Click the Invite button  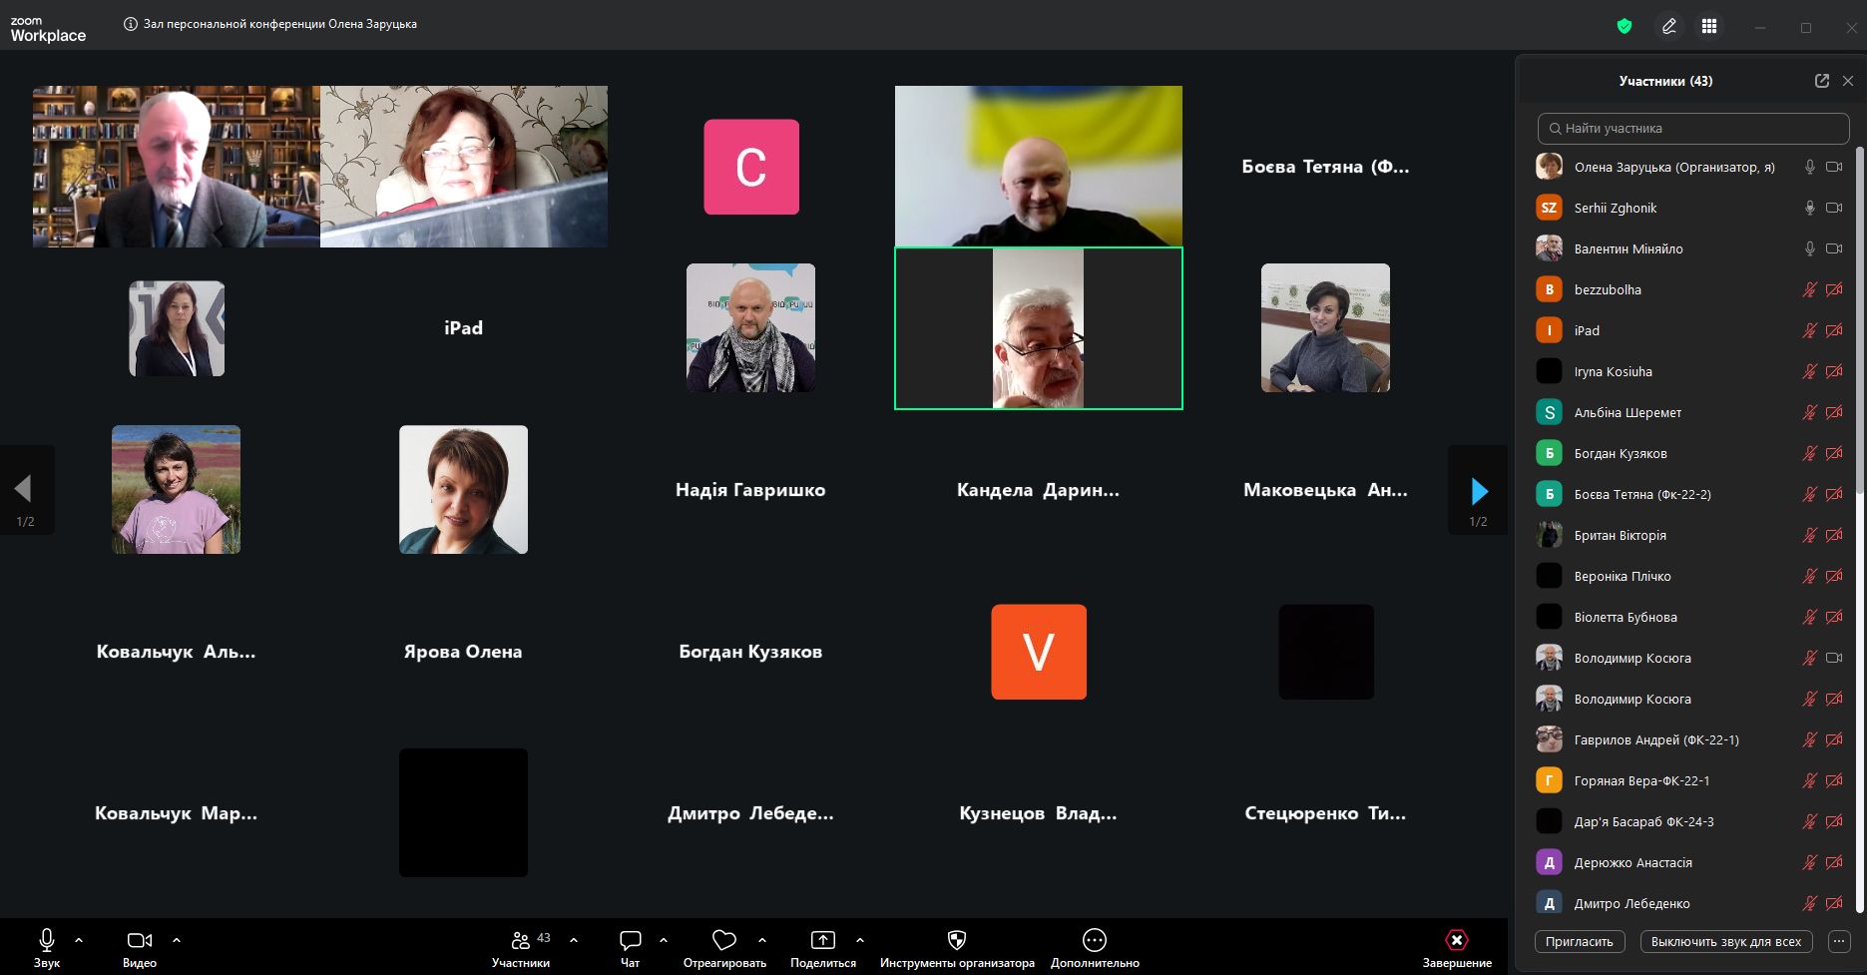click(x=1579, y=941)
